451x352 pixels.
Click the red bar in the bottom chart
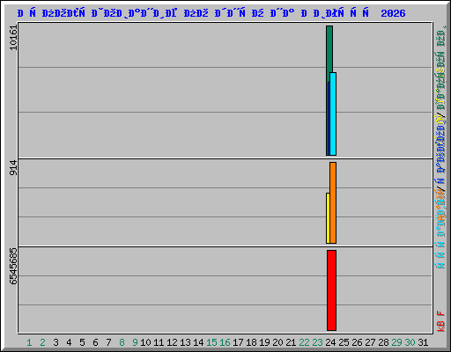point(331,290)
